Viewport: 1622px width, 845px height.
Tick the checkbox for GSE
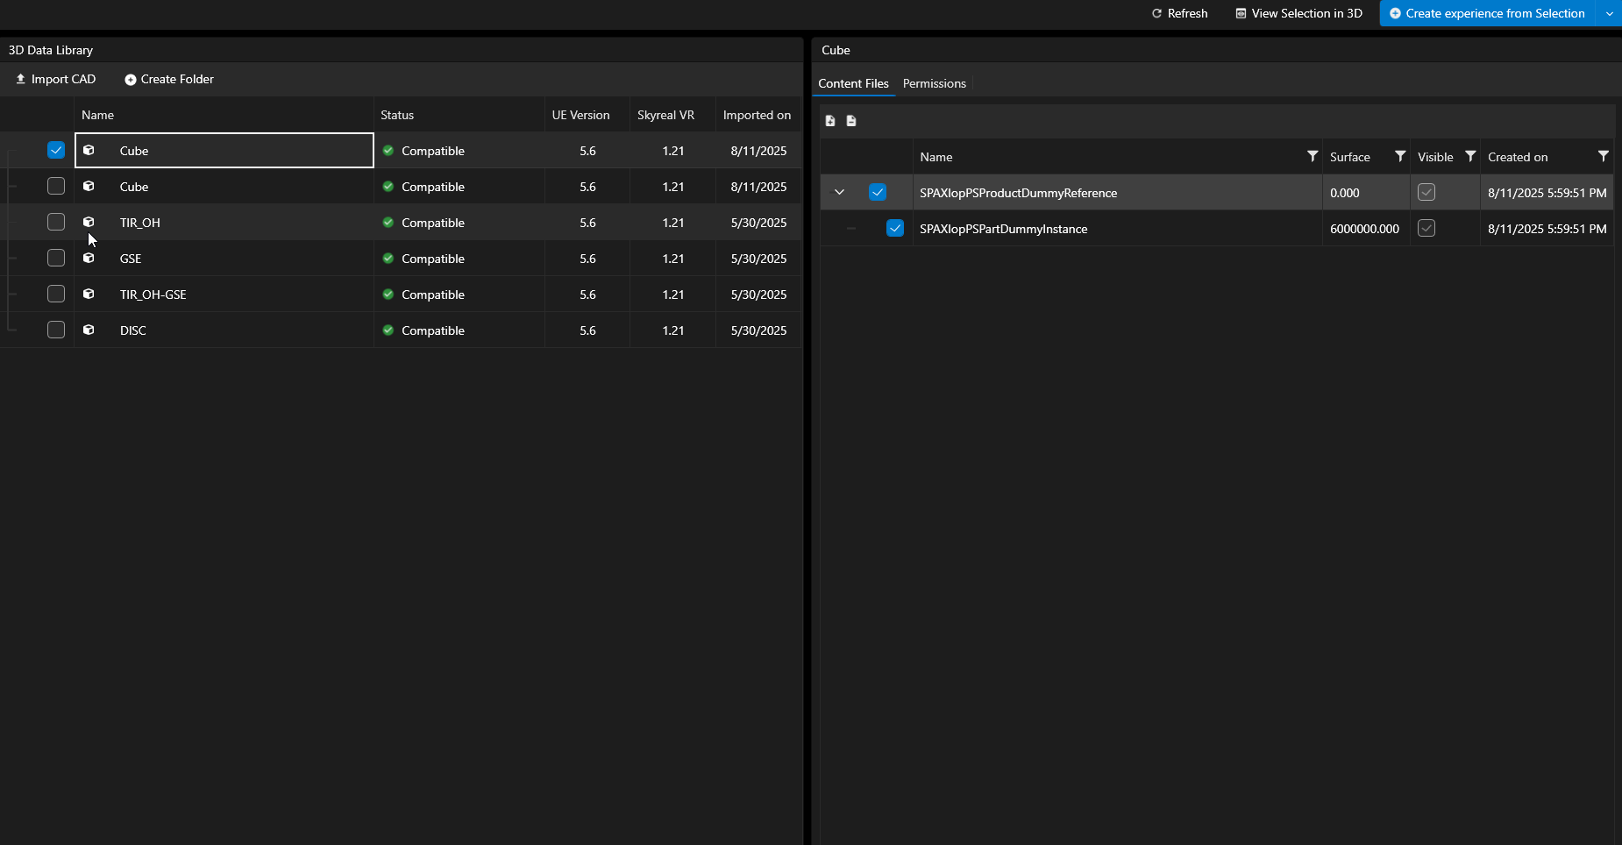pyautogui.click(x=56, y=259)
